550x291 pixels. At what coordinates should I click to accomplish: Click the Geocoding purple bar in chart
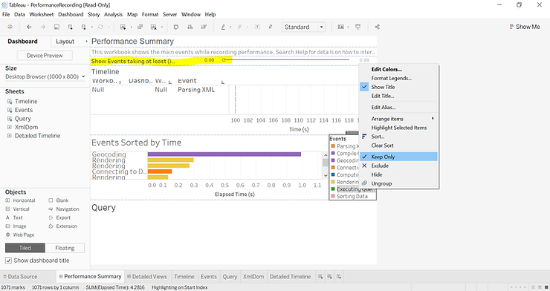tap(224, 154)
